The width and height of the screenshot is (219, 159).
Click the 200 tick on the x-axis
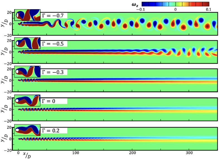coord(132,153)
